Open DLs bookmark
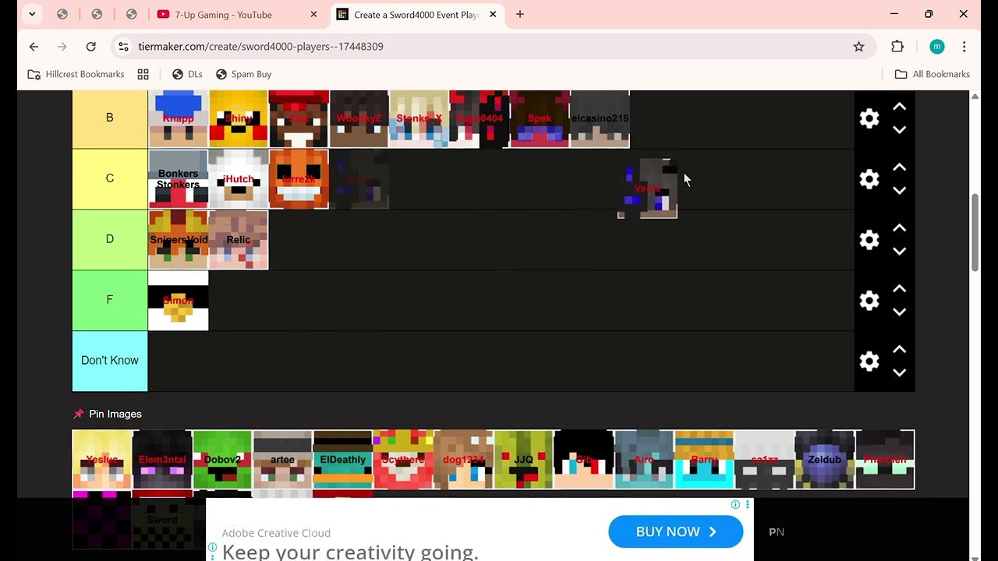 [187, 74]
